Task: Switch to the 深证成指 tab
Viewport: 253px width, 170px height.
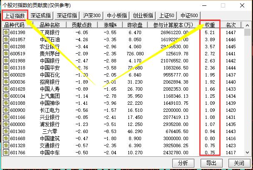Action: pyautogui.click(x=40, y=16)
